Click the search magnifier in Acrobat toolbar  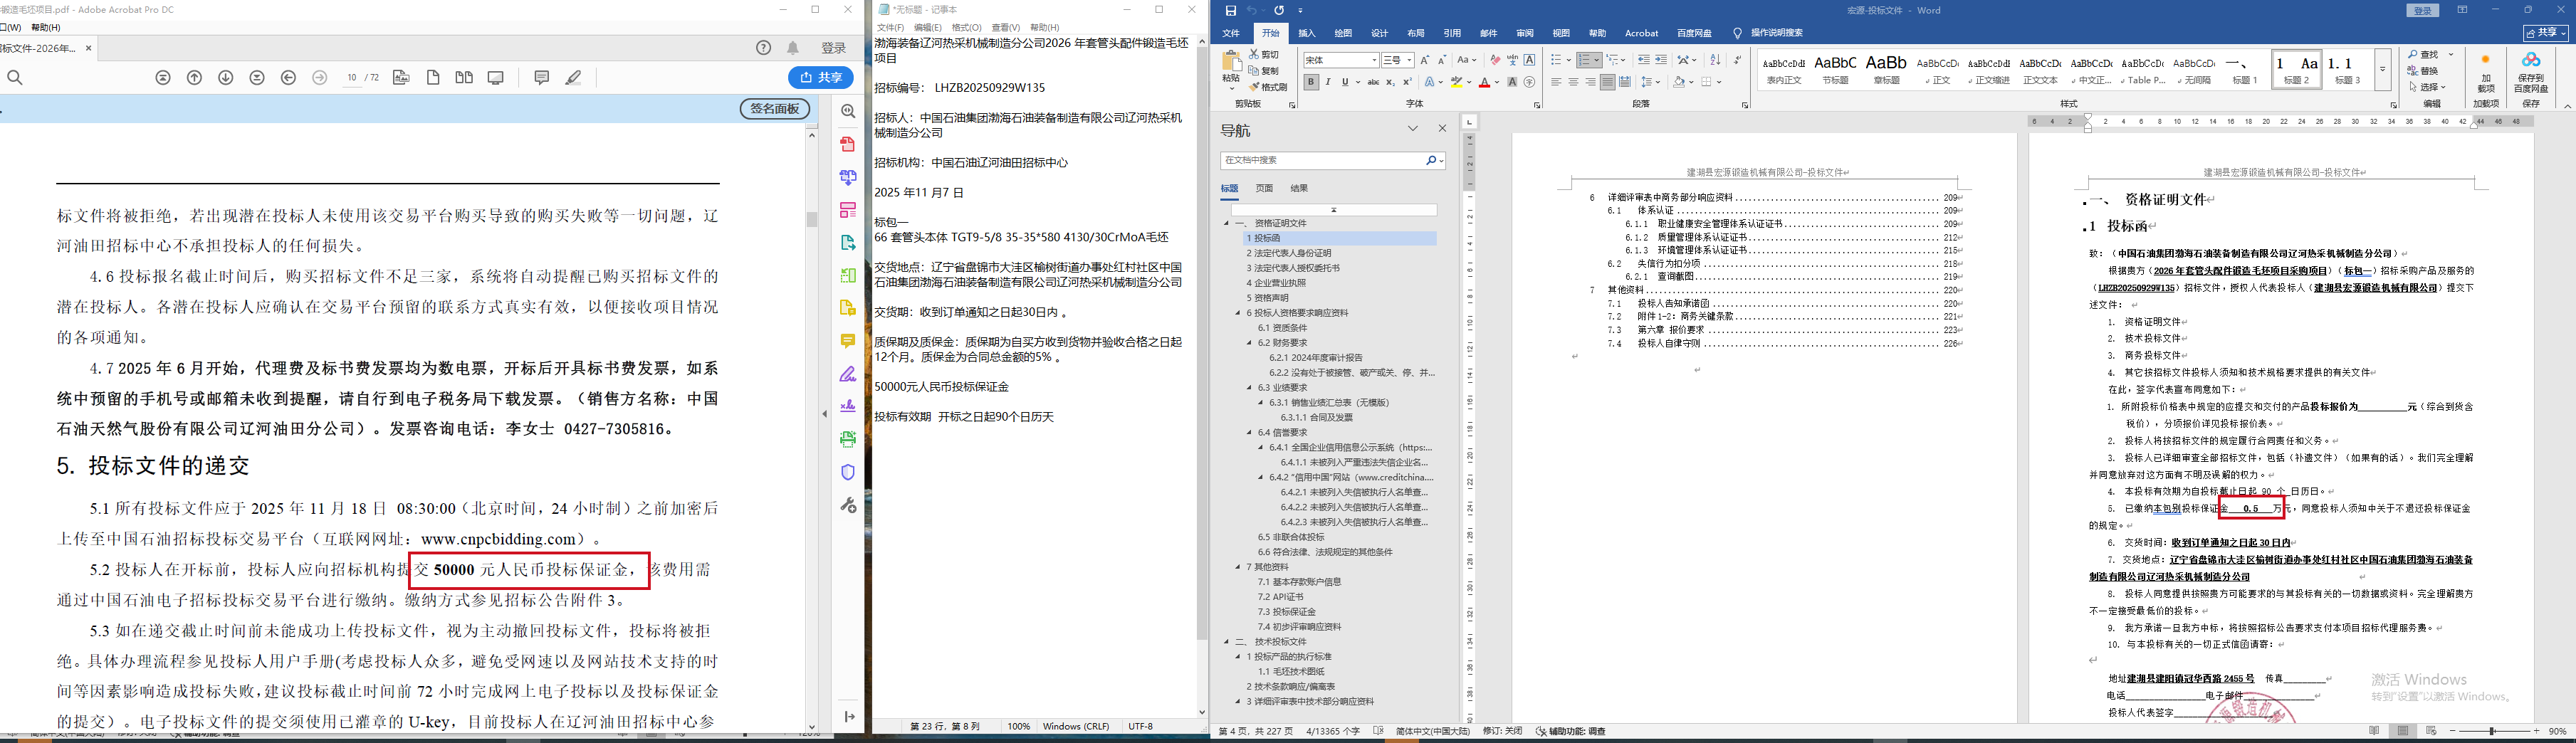click(15, 78)
